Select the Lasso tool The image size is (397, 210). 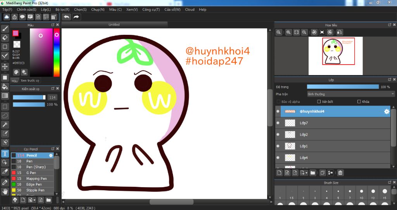[x=5, y=116]
